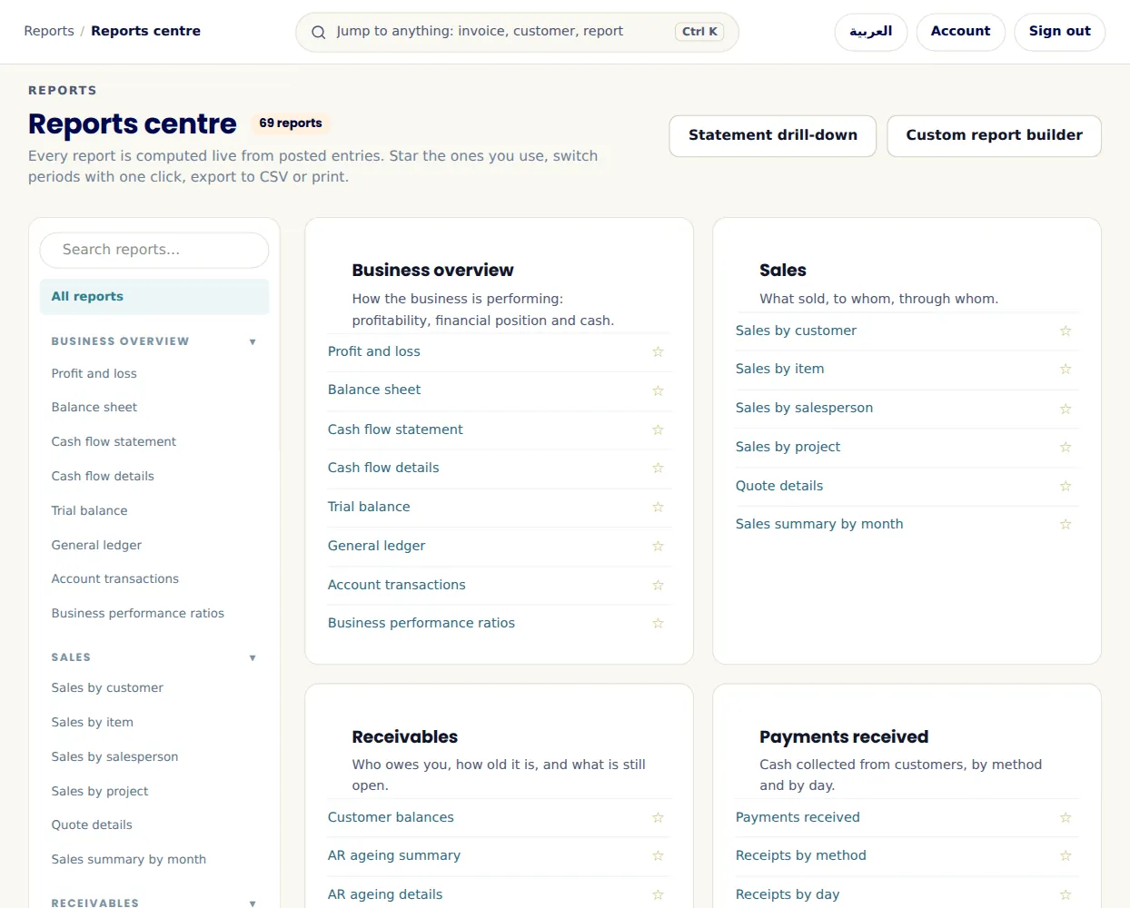The width and height of the screenshot is (1130, 908).
Task: Switch language to Arabic
Action: coord(871,32)
